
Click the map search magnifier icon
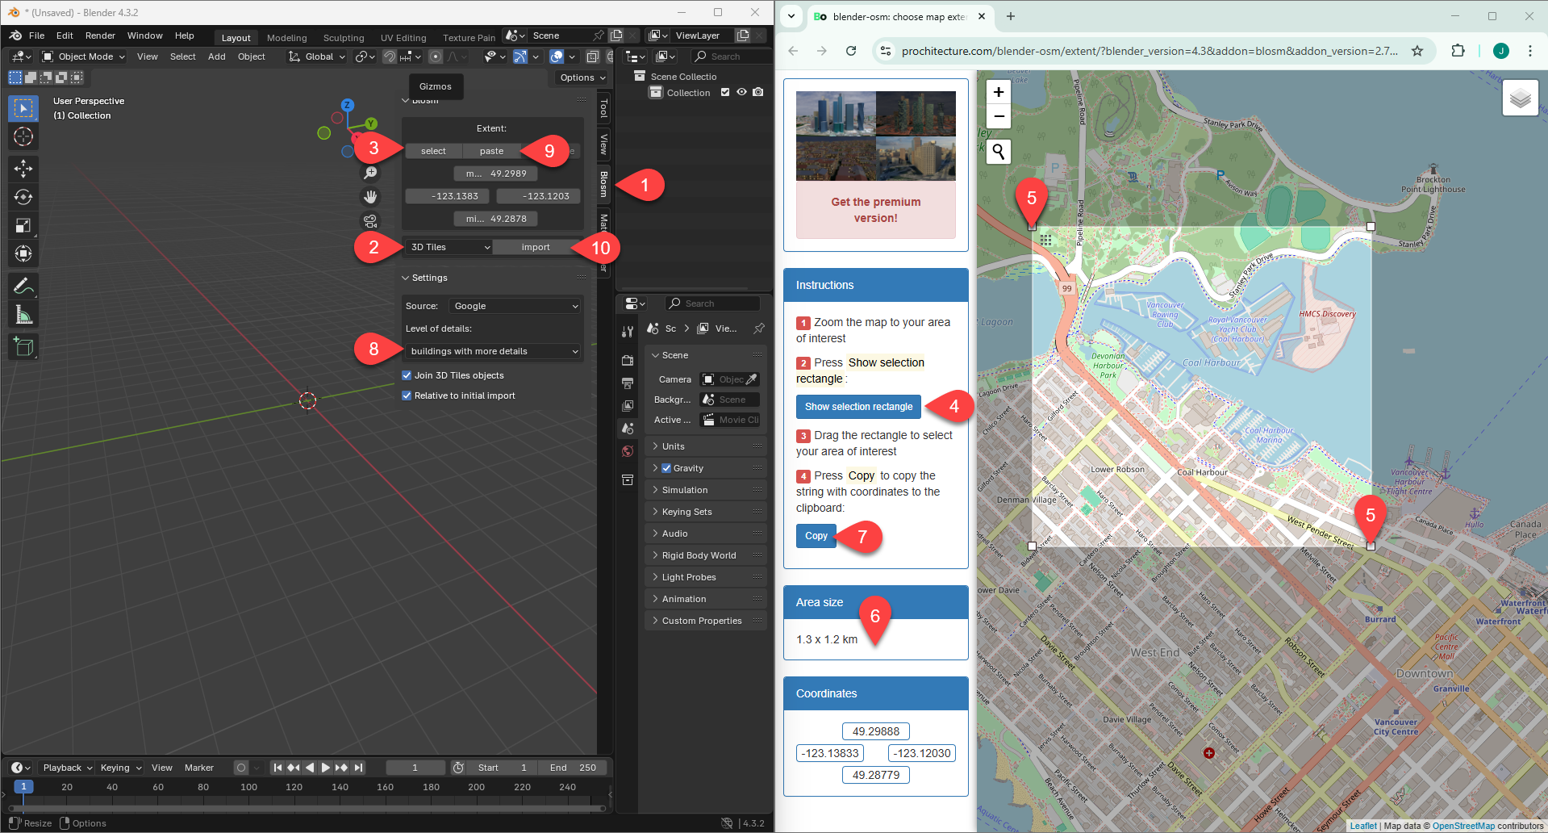pyautogui.click(x=999, y=151)
